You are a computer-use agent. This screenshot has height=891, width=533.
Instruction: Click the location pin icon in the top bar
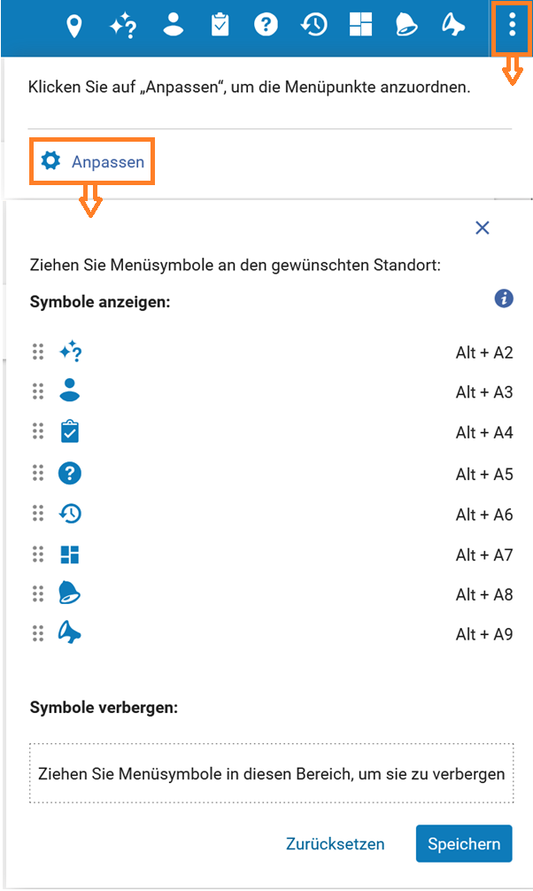(73, 26)
